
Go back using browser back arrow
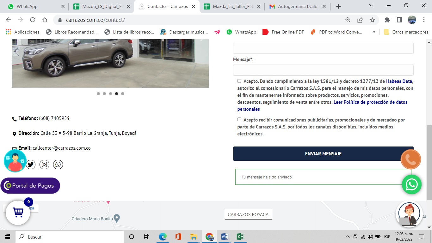[8, 20]
